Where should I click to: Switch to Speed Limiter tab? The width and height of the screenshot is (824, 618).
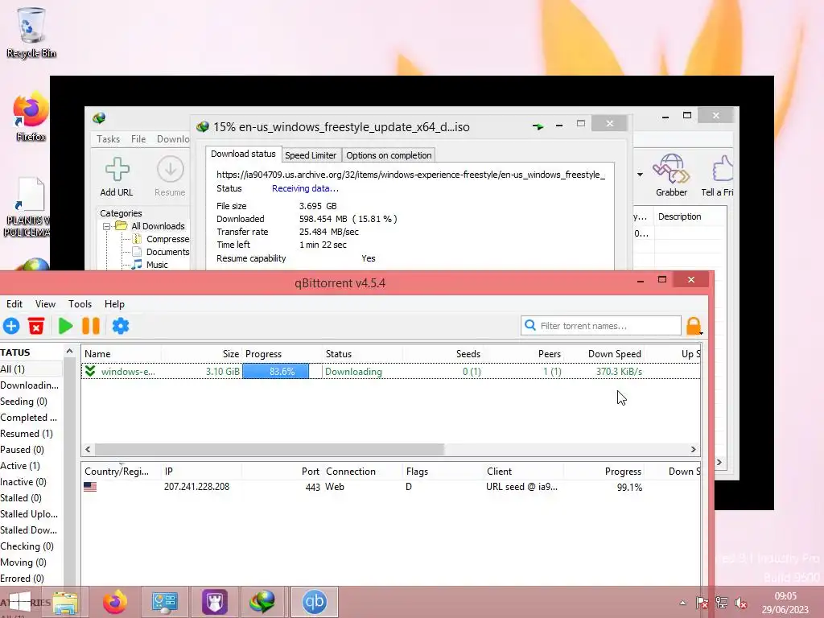pos(311,155)
